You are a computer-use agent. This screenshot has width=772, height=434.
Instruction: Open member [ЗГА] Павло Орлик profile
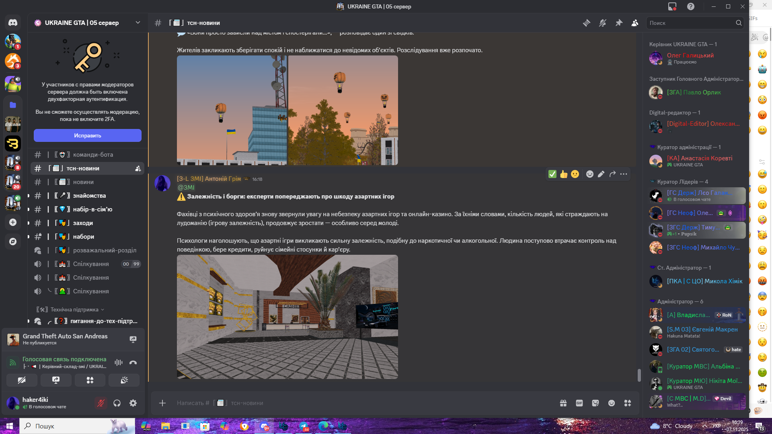(696, 92)
